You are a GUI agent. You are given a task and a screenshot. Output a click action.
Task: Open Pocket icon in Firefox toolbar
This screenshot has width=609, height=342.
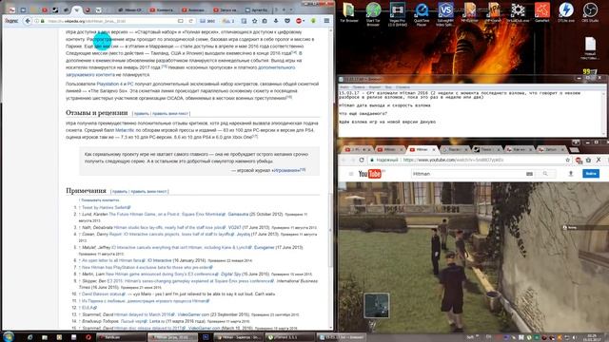(x=287, y=21)
